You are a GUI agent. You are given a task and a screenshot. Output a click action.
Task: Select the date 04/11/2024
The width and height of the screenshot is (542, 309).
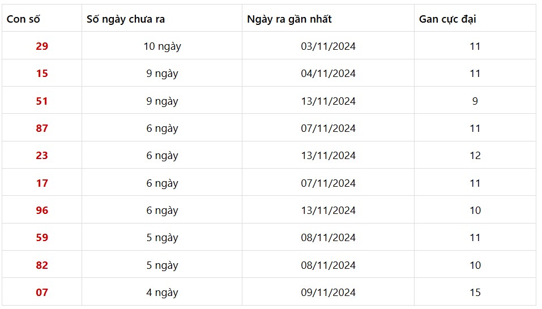click(x=328, y=74)
